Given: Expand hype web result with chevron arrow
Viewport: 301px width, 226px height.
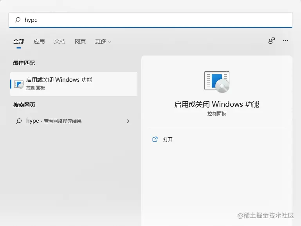Looking at the screenshot, I should pos(128,121).
